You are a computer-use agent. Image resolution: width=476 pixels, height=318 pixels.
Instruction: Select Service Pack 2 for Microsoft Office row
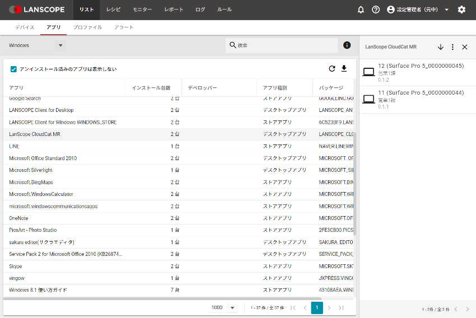click(x=178, y=254)
